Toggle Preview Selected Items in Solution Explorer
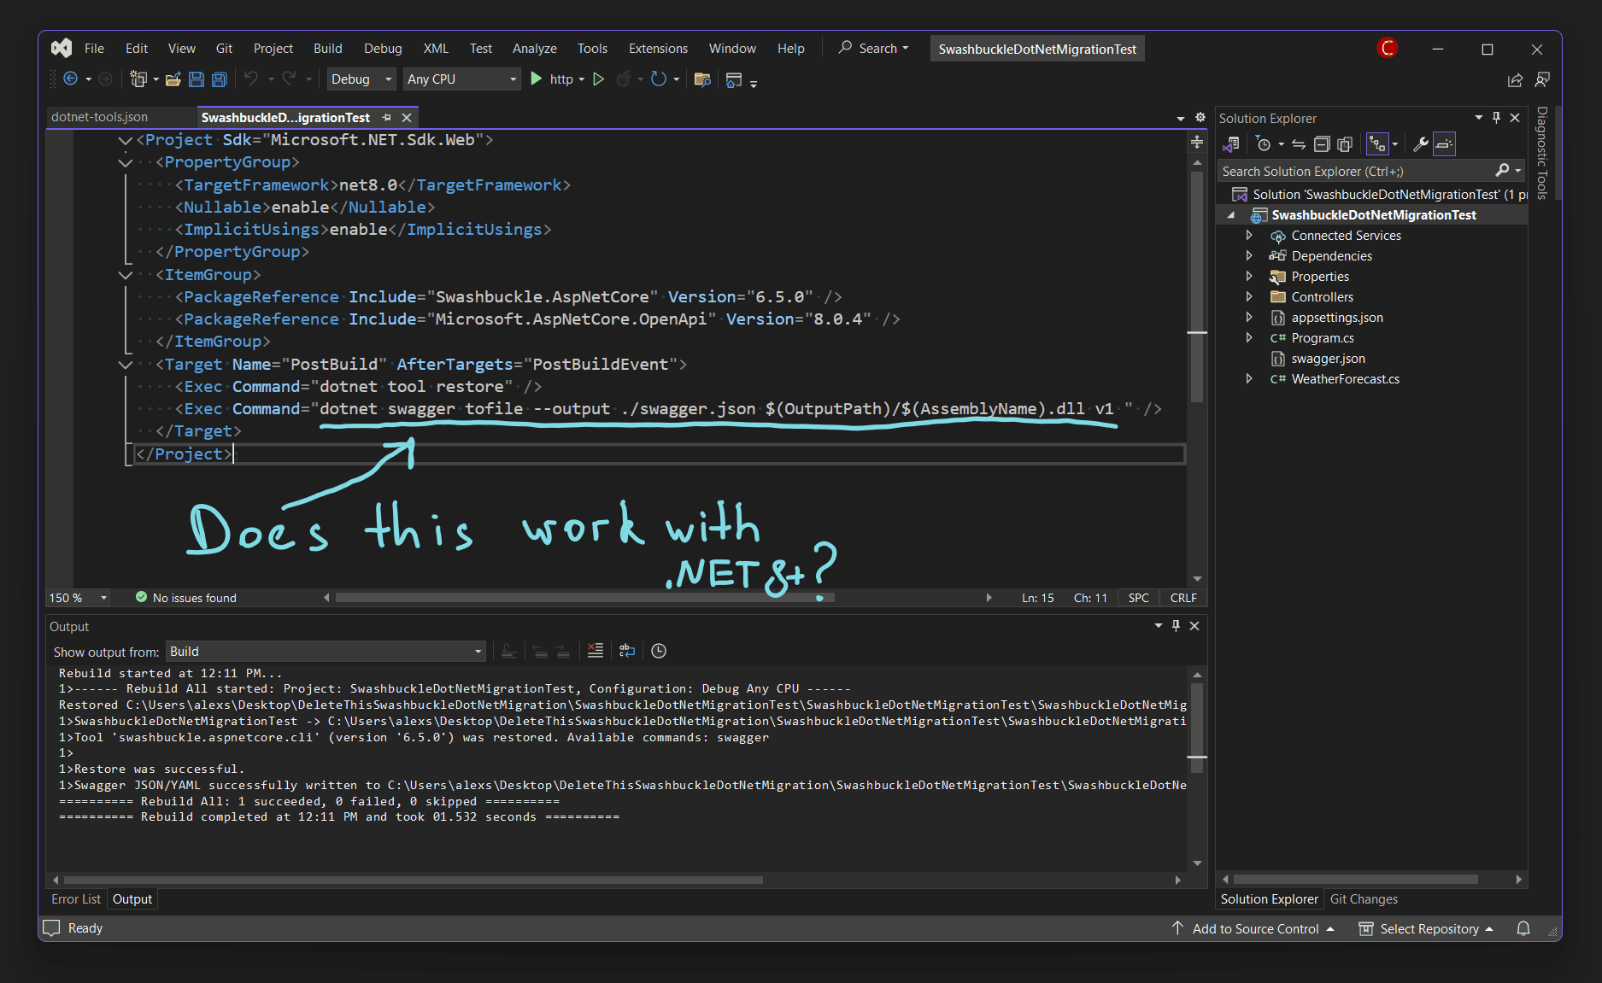 coord(1444,144)
